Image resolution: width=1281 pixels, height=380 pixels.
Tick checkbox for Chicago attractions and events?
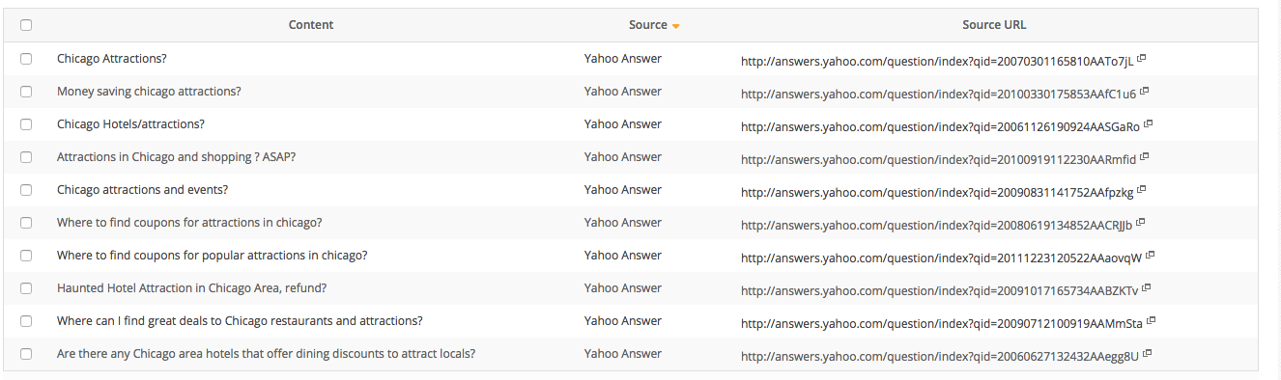26,190
